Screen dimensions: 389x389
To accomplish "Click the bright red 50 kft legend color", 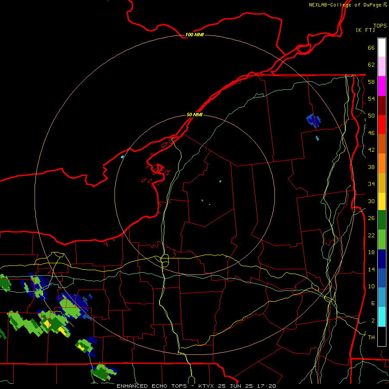I will [382, 124].
